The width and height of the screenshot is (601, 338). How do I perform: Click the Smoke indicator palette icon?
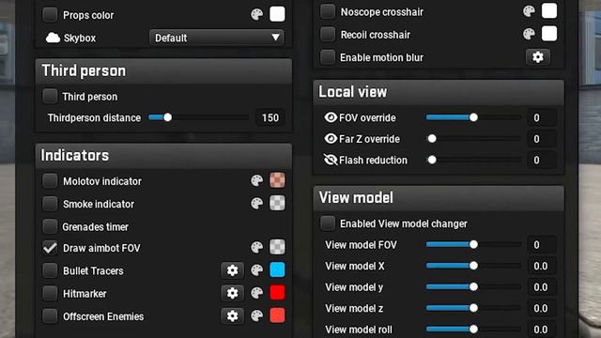(x=256, y=204)
